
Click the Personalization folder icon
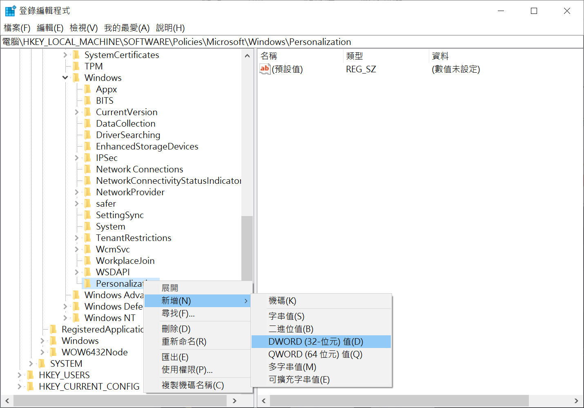coord(88,283)
